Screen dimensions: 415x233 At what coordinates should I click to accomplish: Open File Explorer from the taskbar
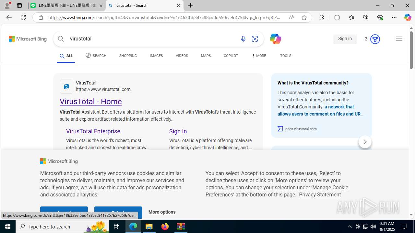click(149, 227)
